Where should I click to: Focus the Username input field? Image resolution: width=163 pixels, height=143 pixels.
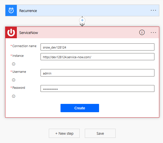[97, 73]
